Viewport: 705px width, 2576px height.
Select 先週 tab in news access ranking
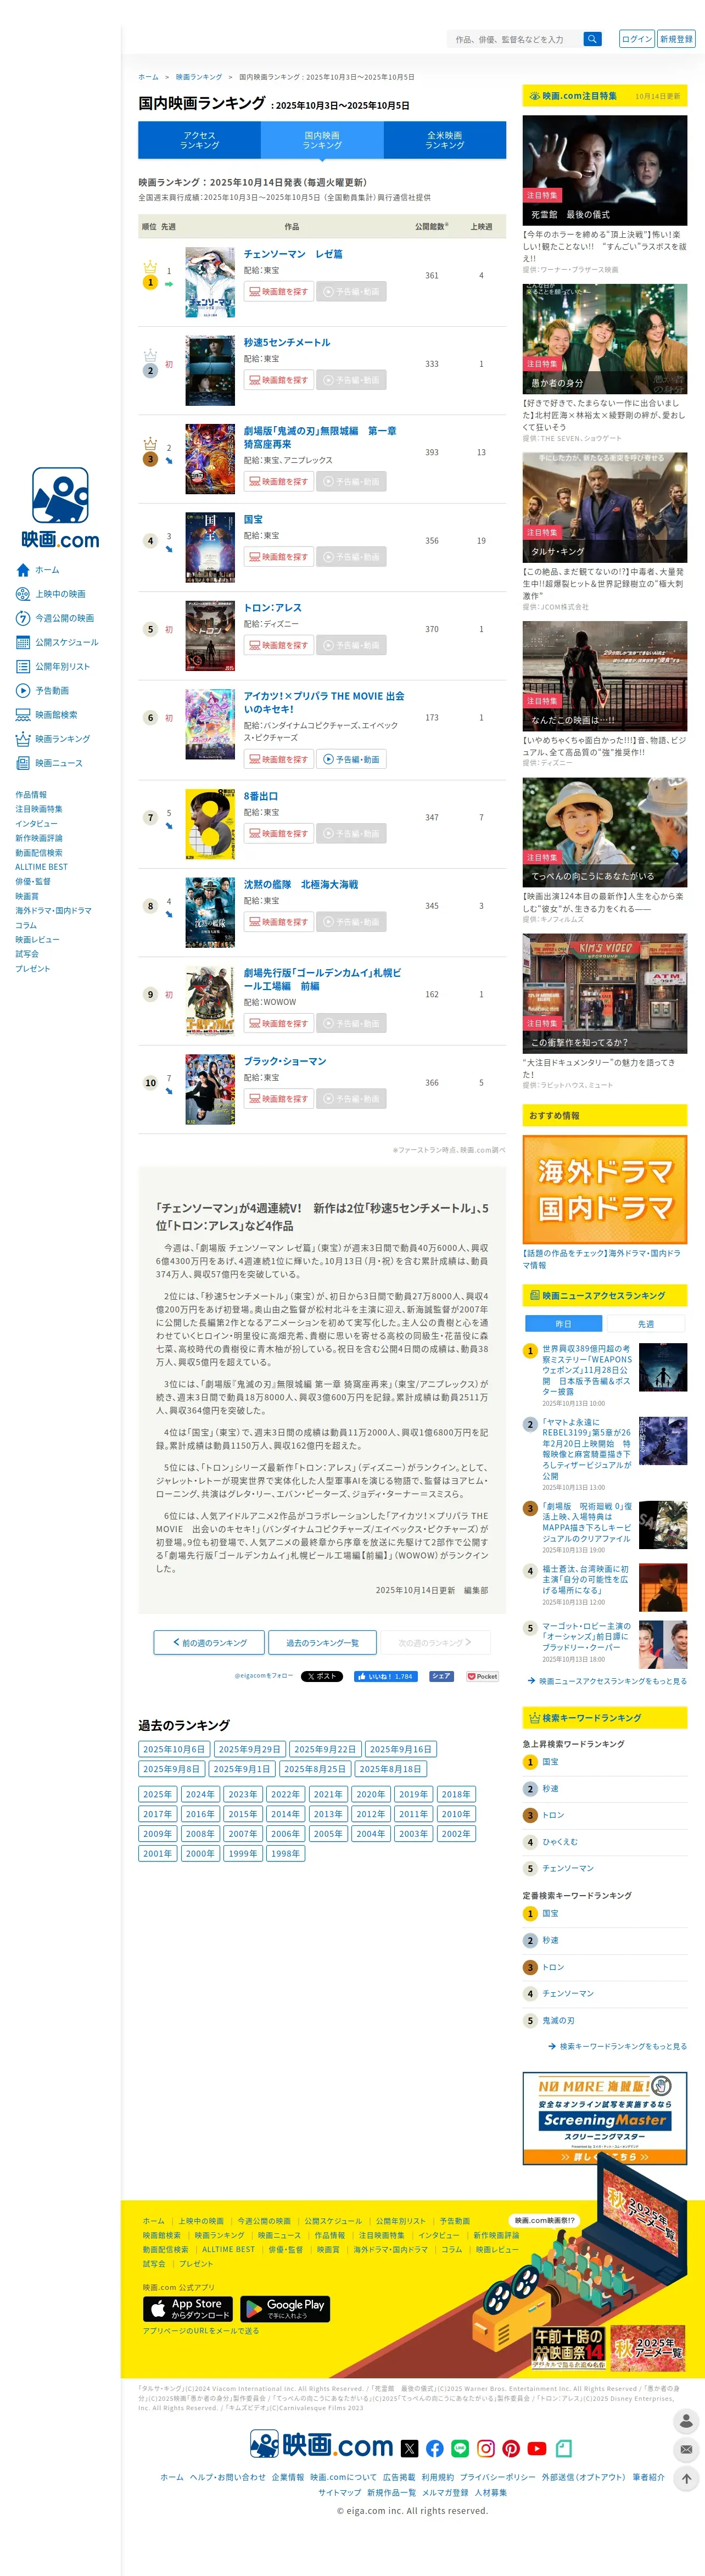coord(646,1324)
